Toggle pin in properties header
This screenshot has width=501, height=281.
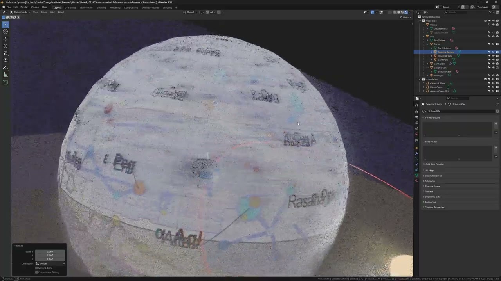[497, 104]
